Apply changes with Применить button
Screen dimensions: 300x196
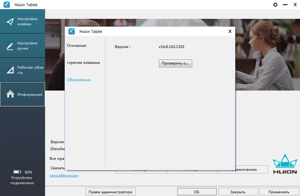click(x=279, y=192)
